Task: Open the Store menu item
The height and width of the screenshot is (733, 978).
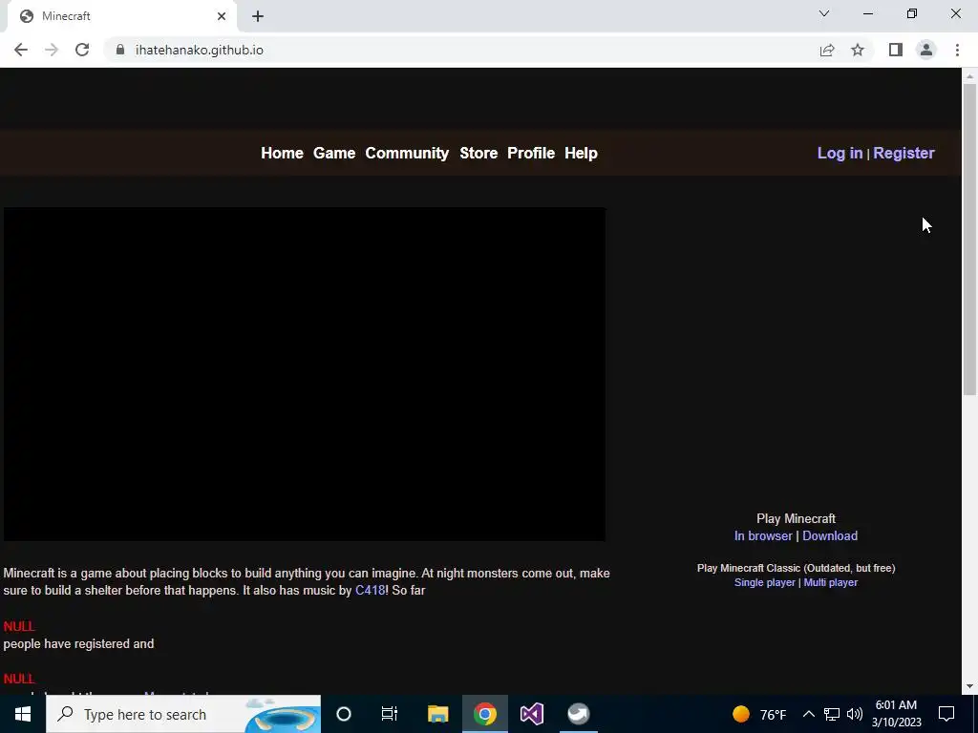Action: point(478,154)
